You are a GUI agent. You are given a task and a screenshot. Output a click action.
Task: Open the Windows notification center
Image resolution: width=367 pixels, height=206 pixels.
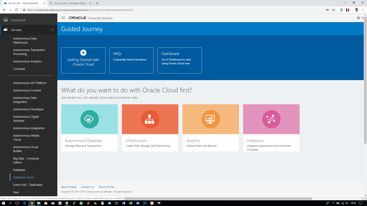pyautogui.click(x=361, y=203)
